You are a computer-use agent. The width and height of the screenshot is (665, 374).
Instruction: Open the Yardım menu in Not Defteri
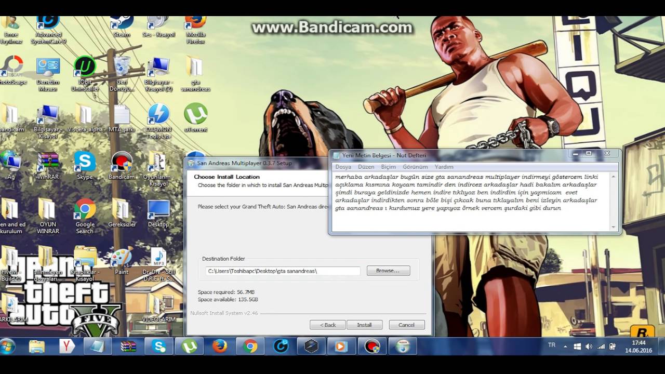(444, 167)
